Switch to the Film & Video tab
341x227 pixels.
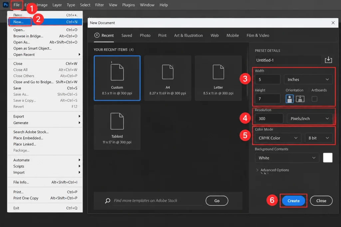click(258, 35)
